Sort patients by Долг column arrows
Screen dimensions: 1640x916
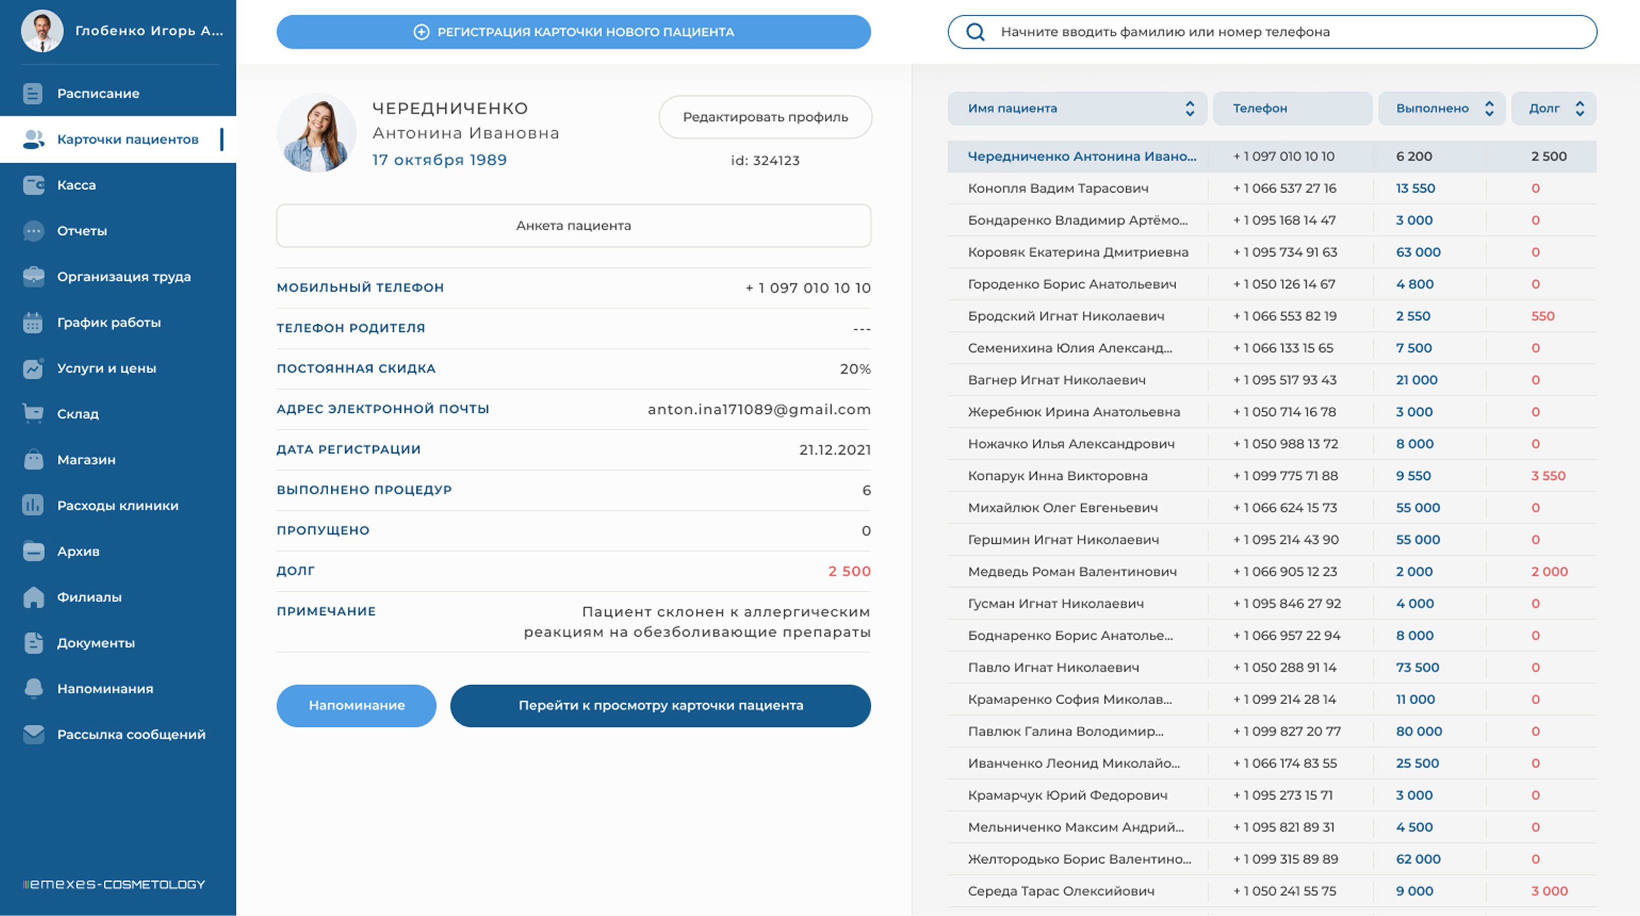1579,109
